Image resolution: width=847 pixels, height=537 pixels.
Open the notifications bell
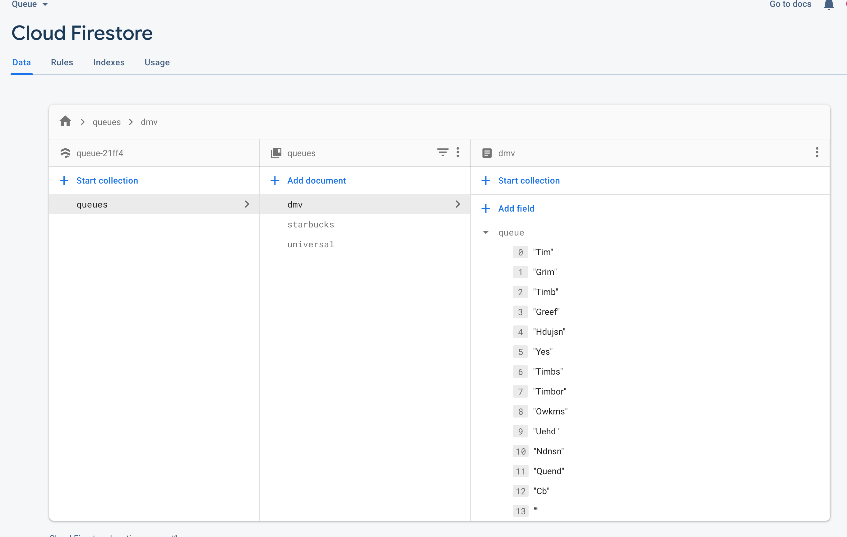coord(828,5)
